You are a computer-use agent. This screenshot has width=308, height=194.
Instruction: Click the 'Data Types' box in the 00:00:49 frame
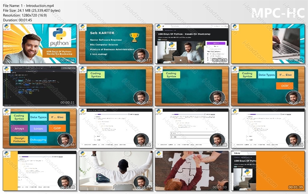click(266, 75)
